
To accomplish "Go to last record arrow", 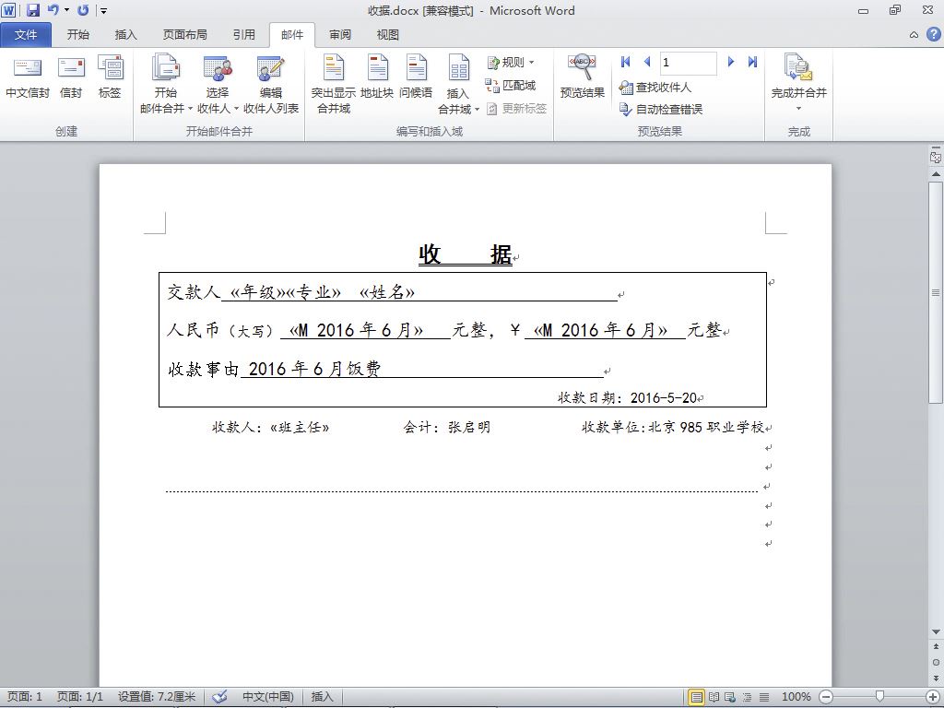I will 752,62.
